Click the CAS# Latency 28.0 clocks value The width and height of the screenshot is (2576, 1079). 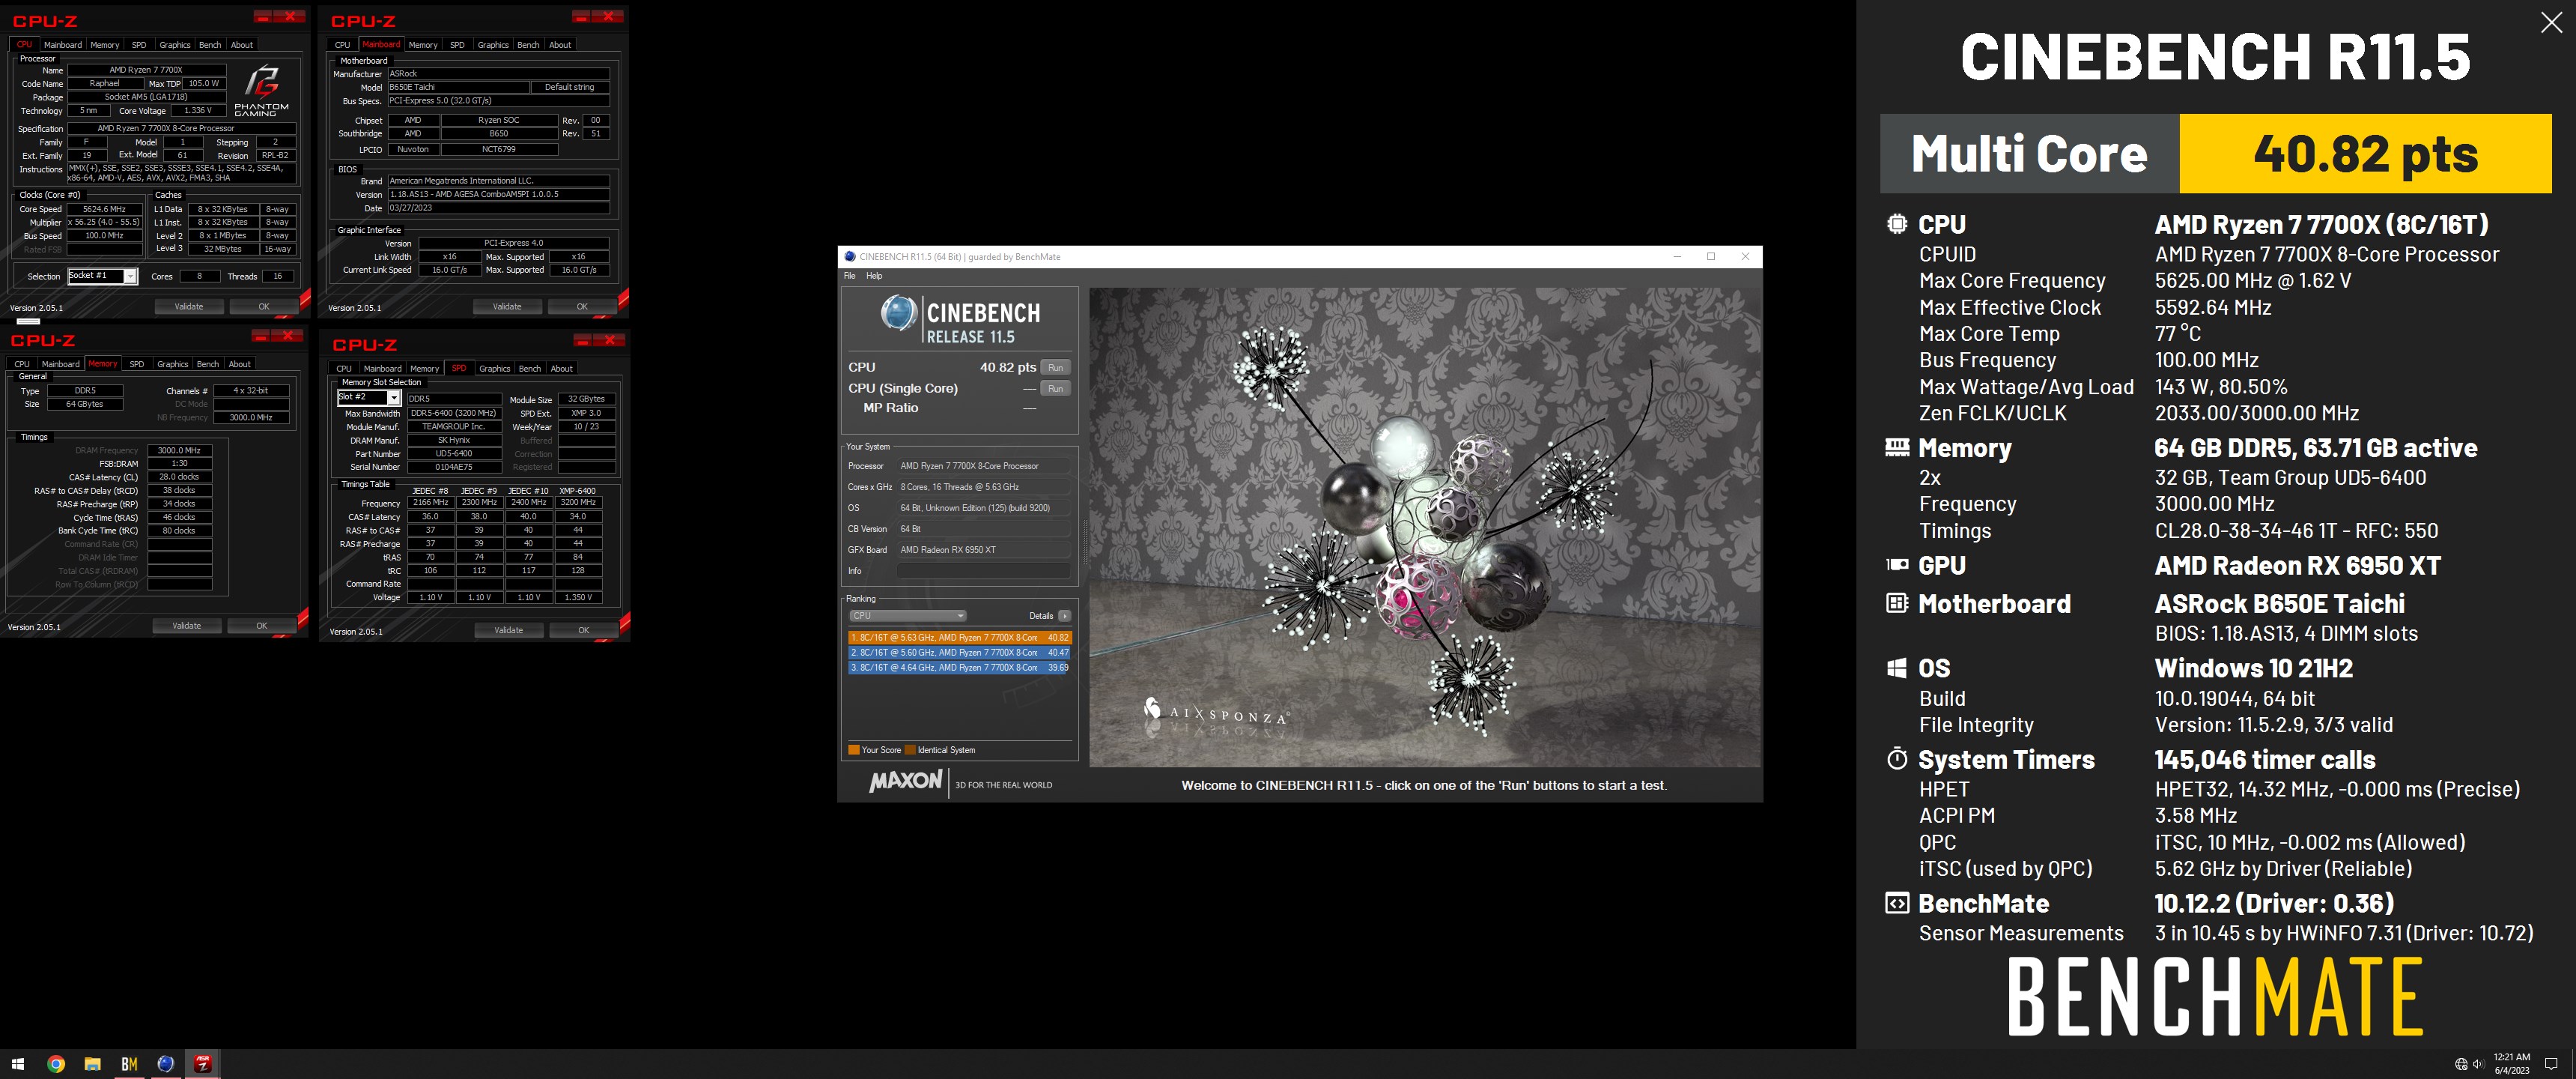[x=180, y=477]
